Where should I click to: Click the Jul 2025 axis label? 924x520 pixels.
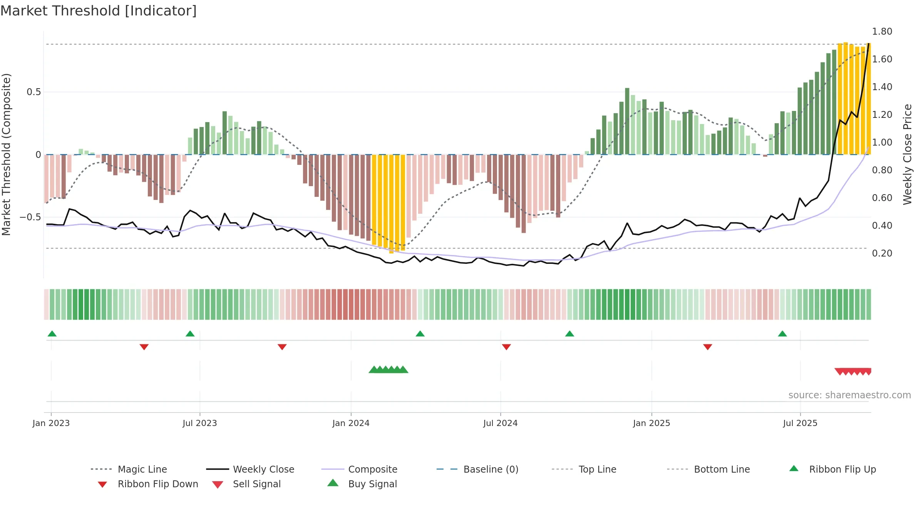click(800, 423)
